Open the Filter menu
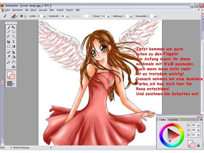204x153 pixels. click(x=52, y=10)
